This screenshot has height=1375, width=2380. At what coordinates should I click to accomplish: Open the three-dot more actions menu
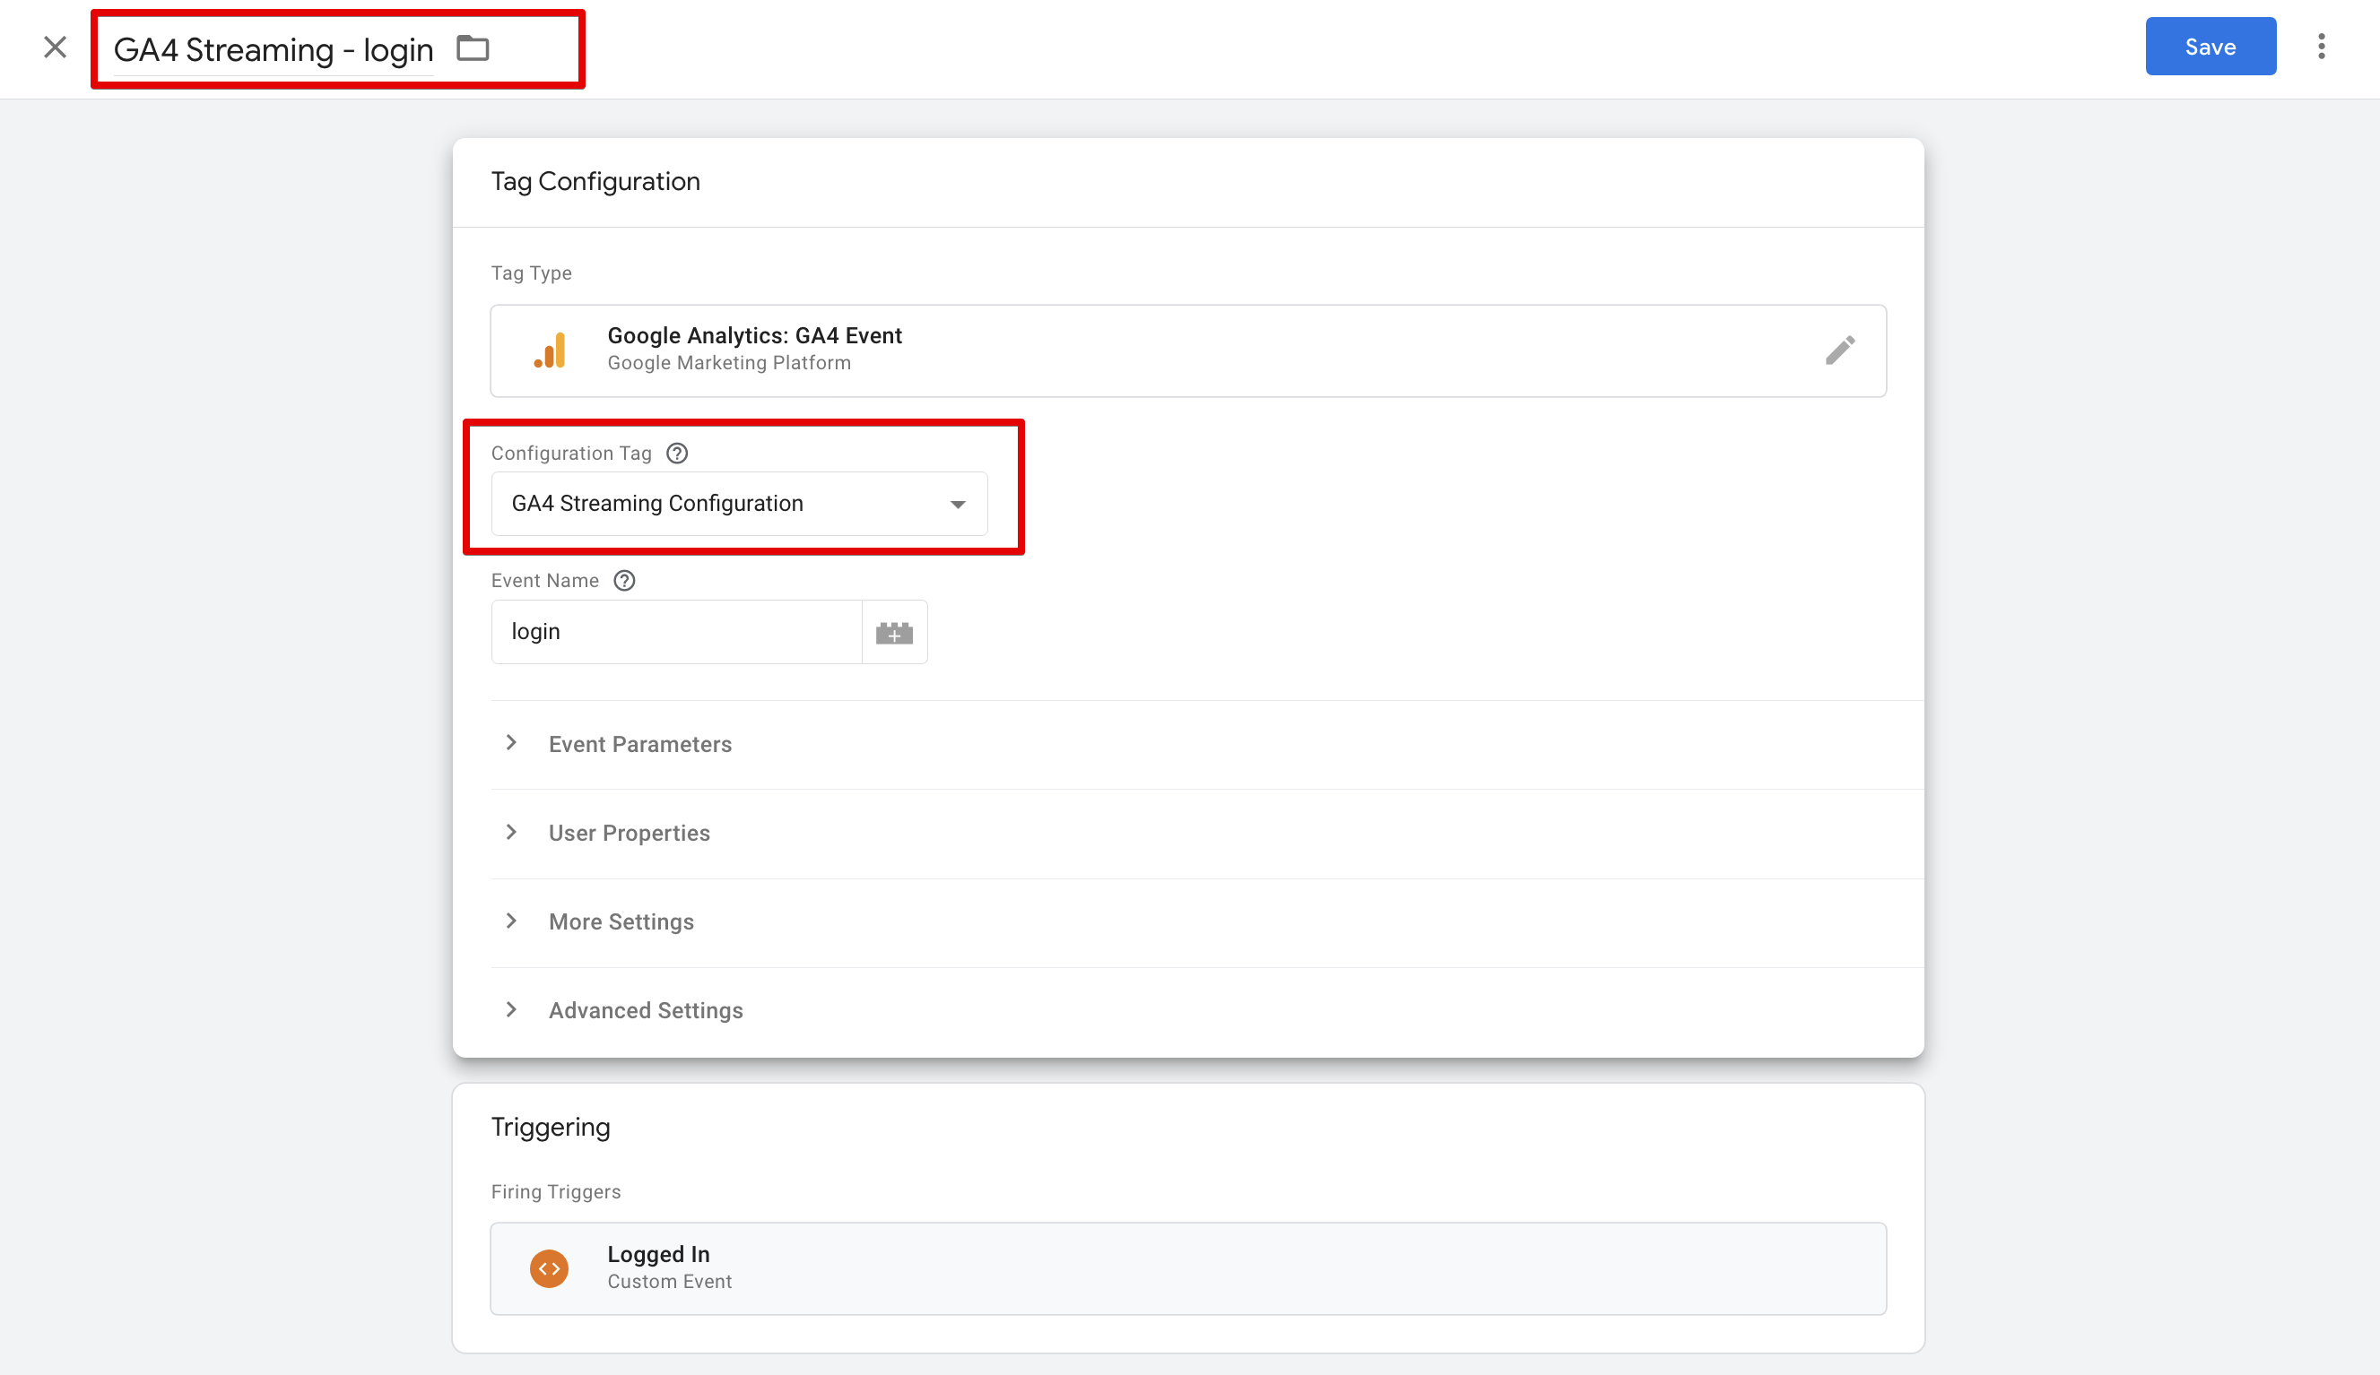point(2321,47)
